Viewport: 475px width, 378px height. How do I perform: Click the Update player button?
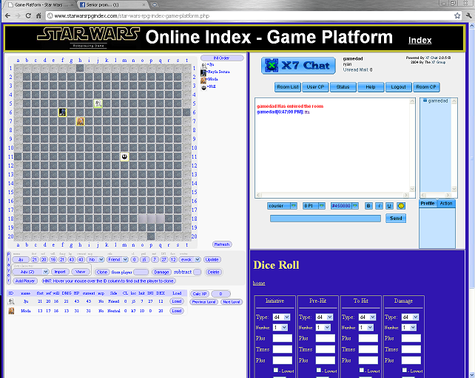click(x=212, y=259)
